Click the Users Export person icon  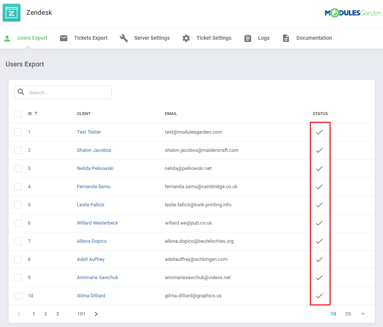tap(7, 38)
